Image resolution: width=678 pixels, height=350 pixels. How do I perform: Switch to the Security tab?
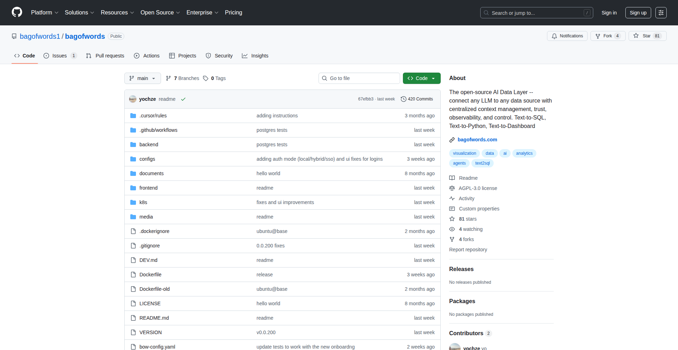coord(219,56)
